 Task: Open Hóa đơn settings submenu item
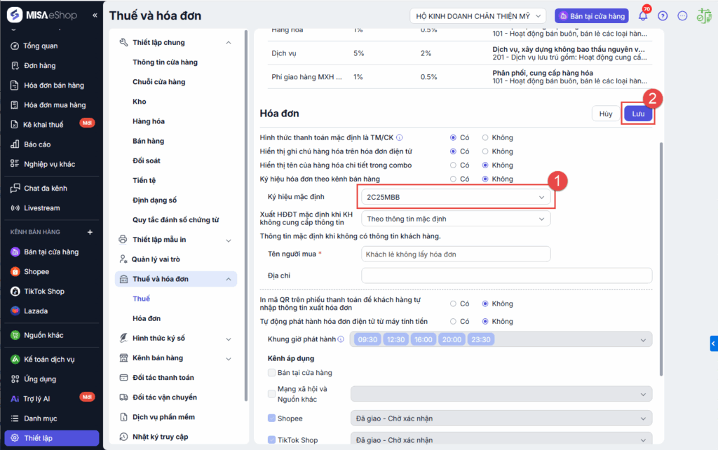(x=147, y=318)
